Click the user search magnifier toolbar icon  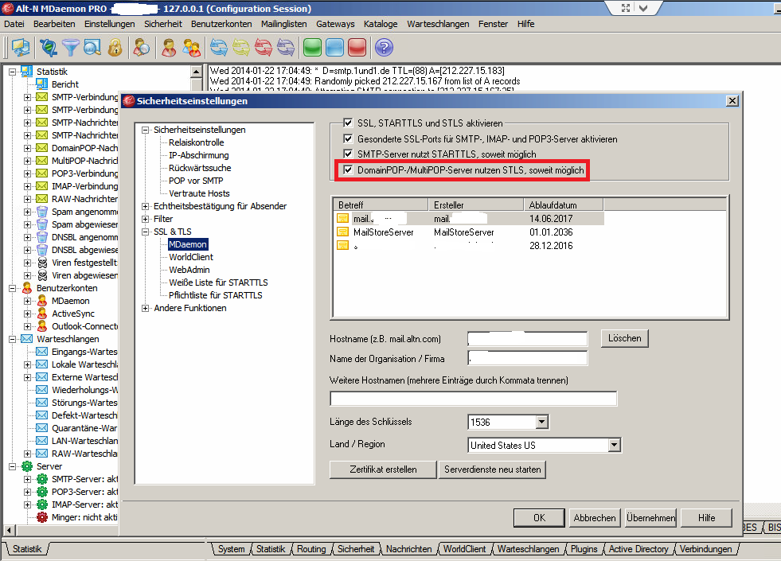[142, 48]
